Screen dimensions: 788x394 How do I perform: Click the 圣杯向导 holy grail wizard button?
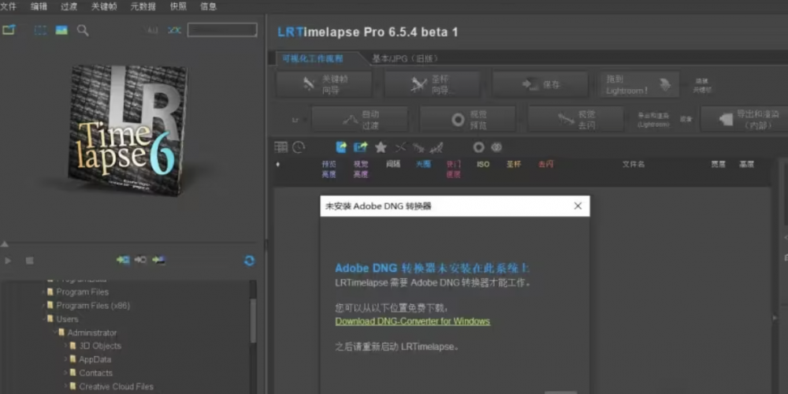coord(433,84)
